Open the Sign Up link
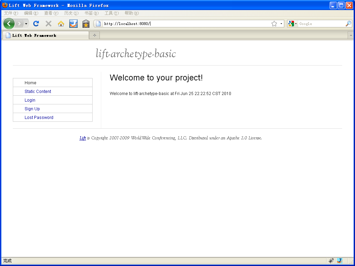355x266 pixels. [32, 109]
